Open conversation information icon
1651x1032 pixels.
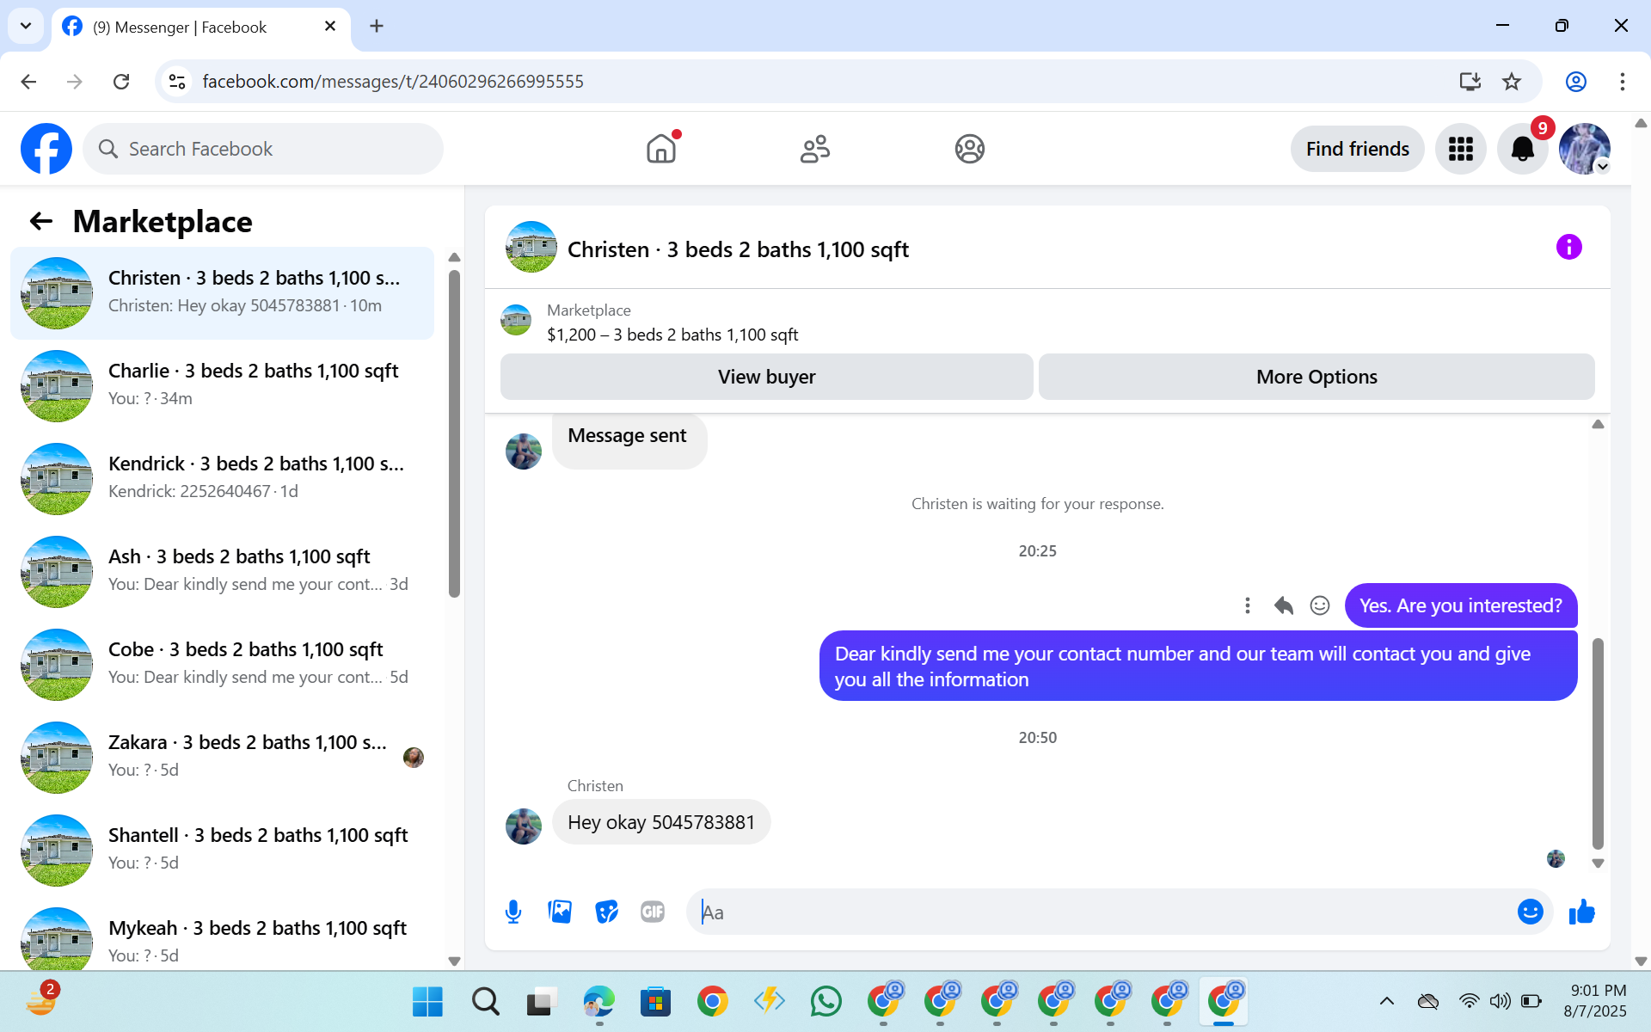(x=1569, y=248)
